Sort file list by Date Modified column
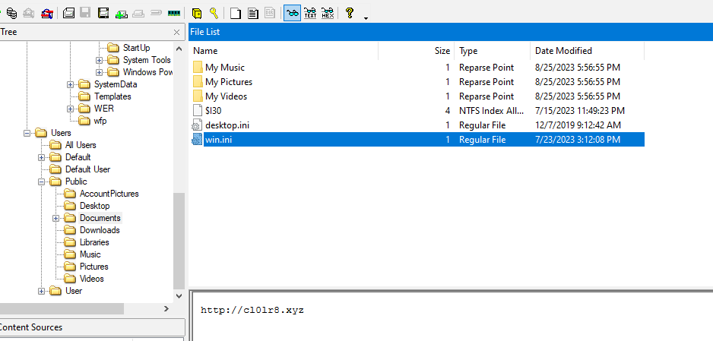This screenshot has height=341, width=713. pos(563,51)
